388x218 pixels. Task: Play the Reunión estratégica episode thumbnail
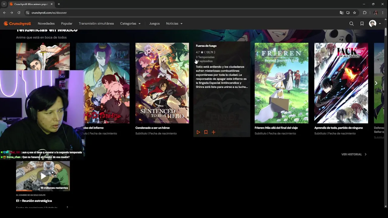coord(43,176)
